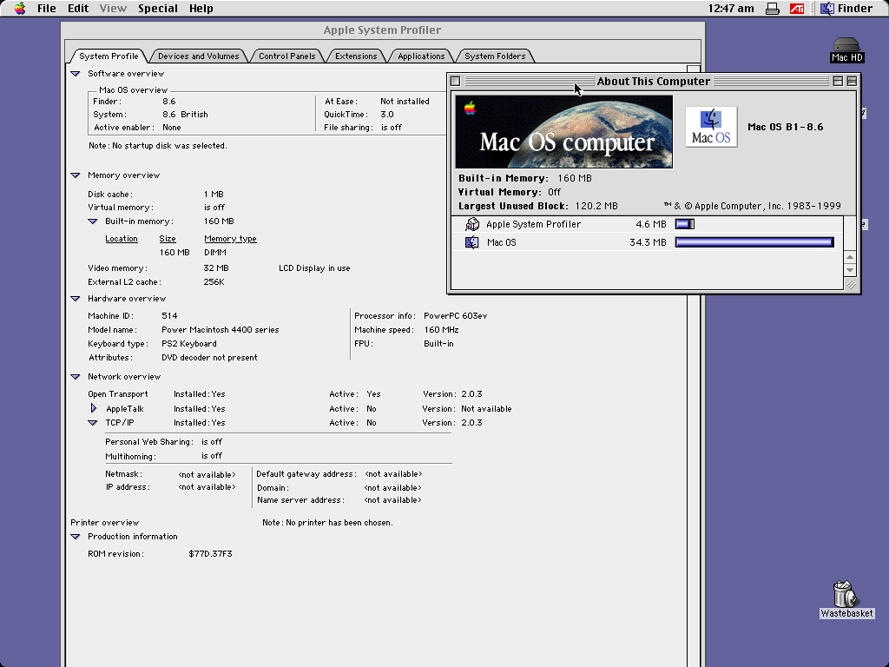Open the File menu
This screenshot has width=889, height=667.
(x=47, y=9)
